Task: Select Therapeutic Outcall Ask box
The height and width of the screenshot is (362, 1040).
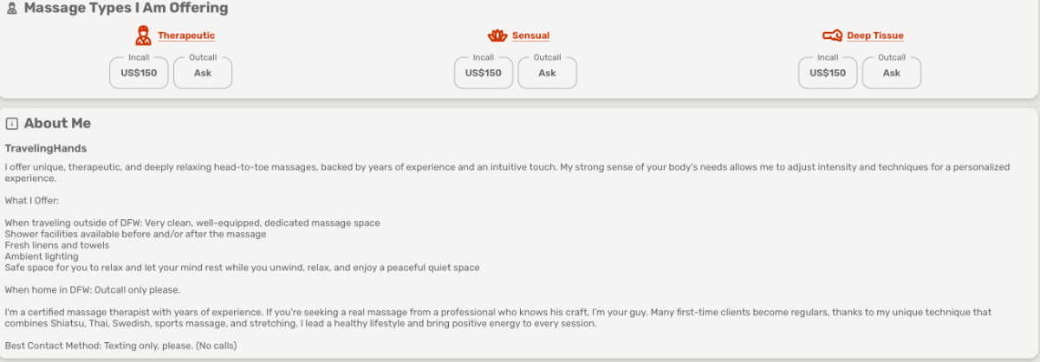Action: click(203, 73)
